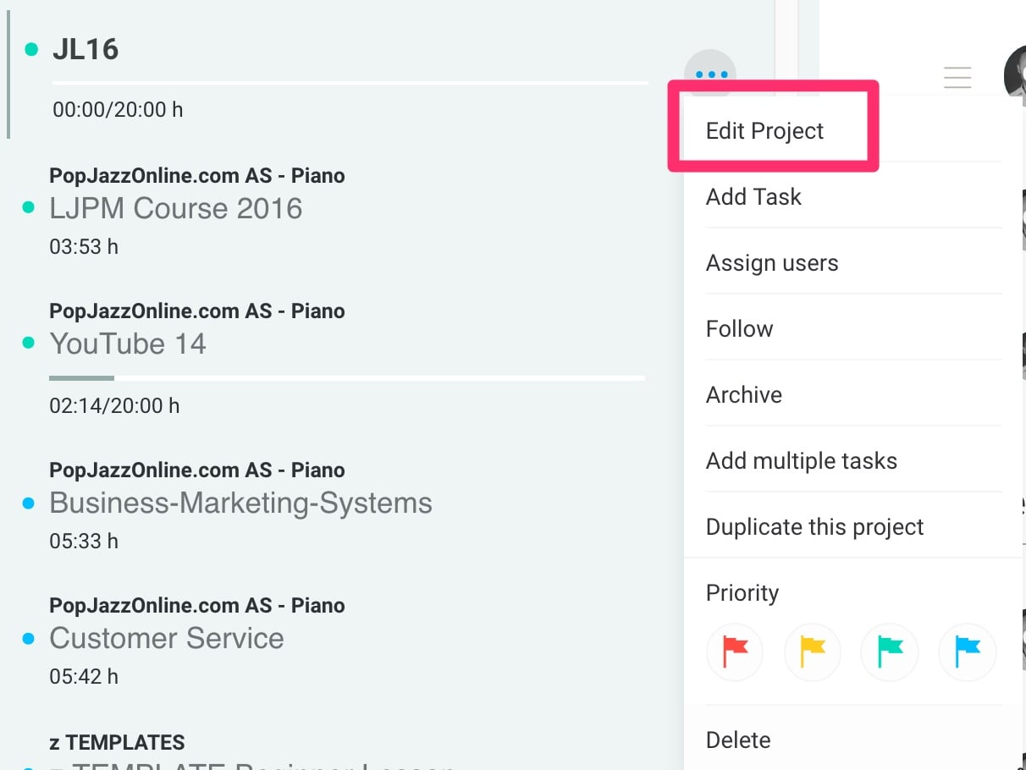Click the blue dot beside Customer Service

[x=28, y=638]
